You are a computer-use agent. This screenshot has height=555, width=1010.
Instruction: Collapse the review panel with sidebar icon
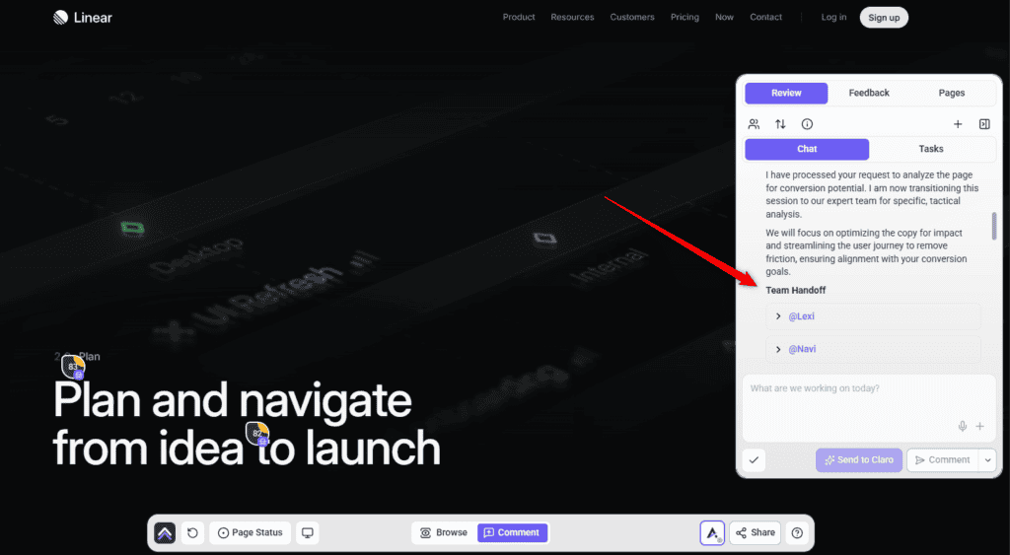984,124
